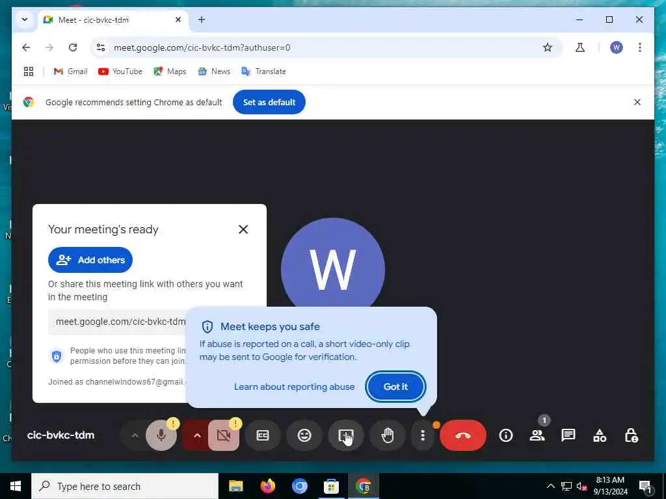Viewport: 666px width, 499px height.
Task: Open File Explorer from taskbar
Action: (x=235, y=486)
